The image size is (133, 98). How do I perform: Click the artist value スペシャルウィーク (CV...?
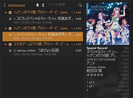click(102, 52)
